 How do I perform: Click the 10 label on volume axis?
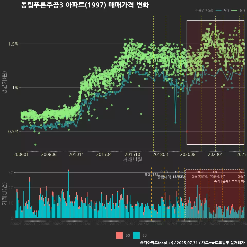tap(11, 203)
